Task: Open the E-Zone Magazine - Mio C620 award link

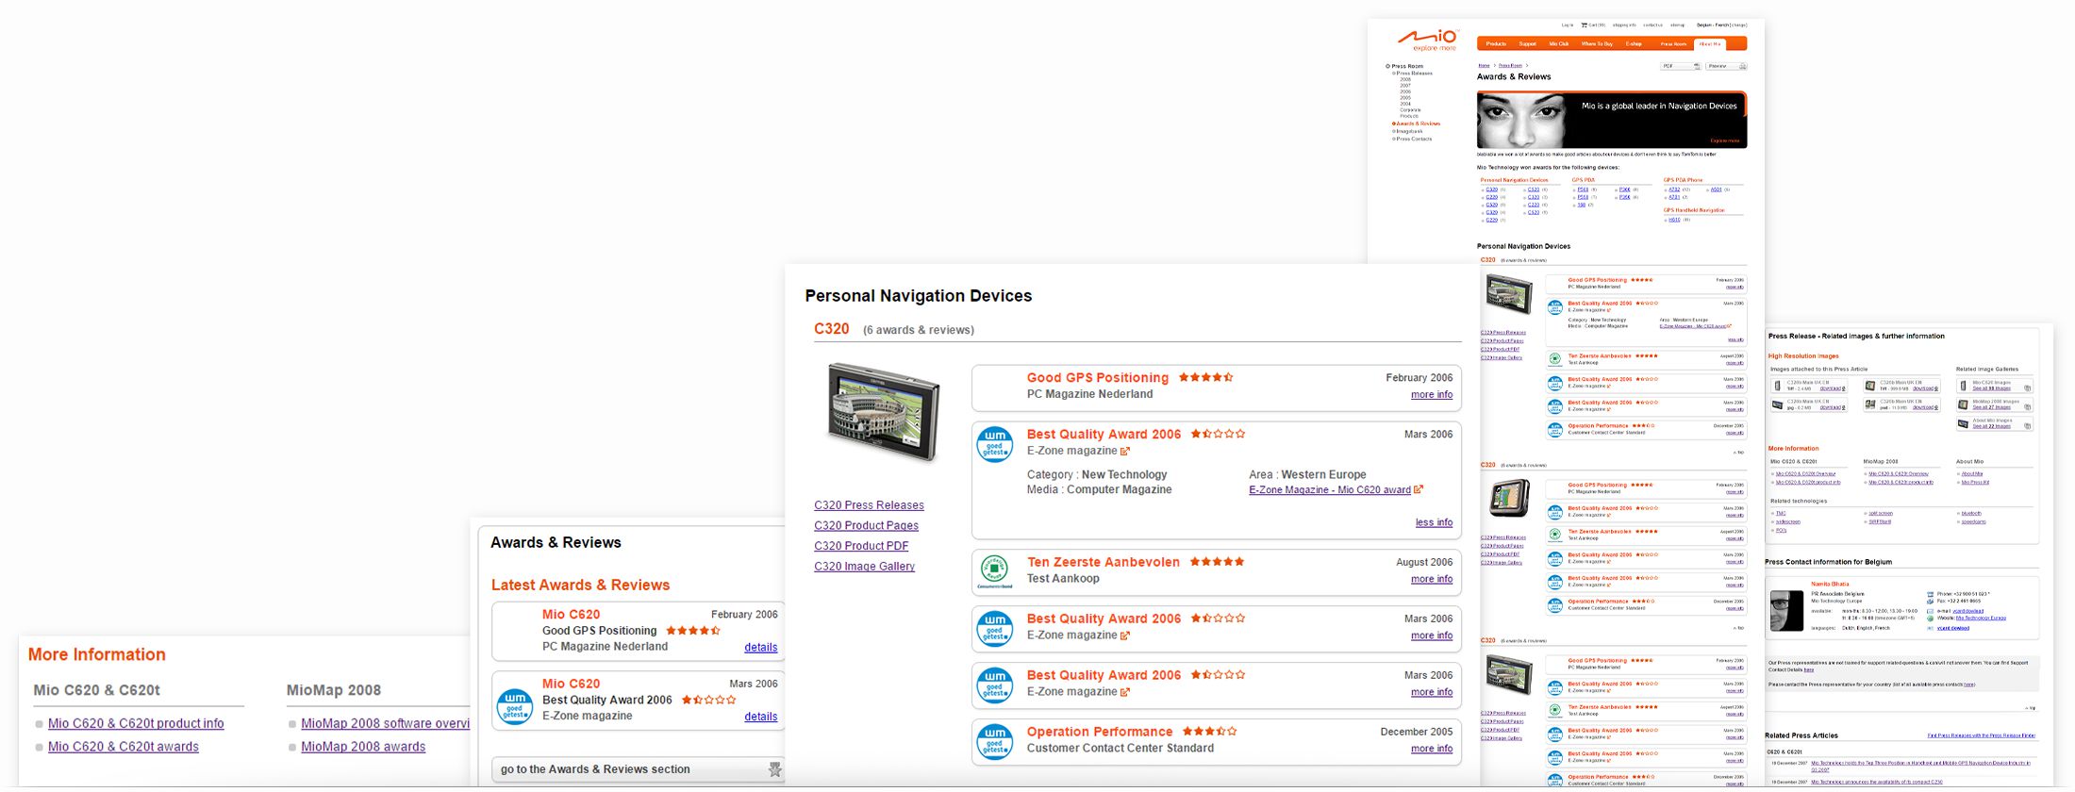Action: (x=1330, y=490)
